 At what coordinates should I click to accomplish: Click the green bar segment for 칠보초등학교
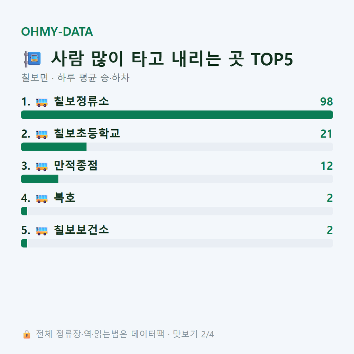point(54,147)
